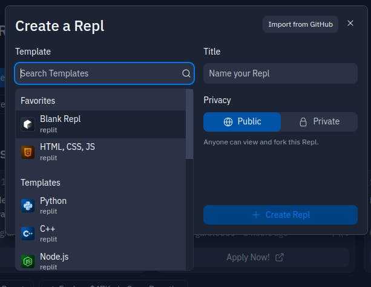Click 'Anyone can view and fork this Repl.' text
This screenshot has height=287, width=371.
pos(261,142)
